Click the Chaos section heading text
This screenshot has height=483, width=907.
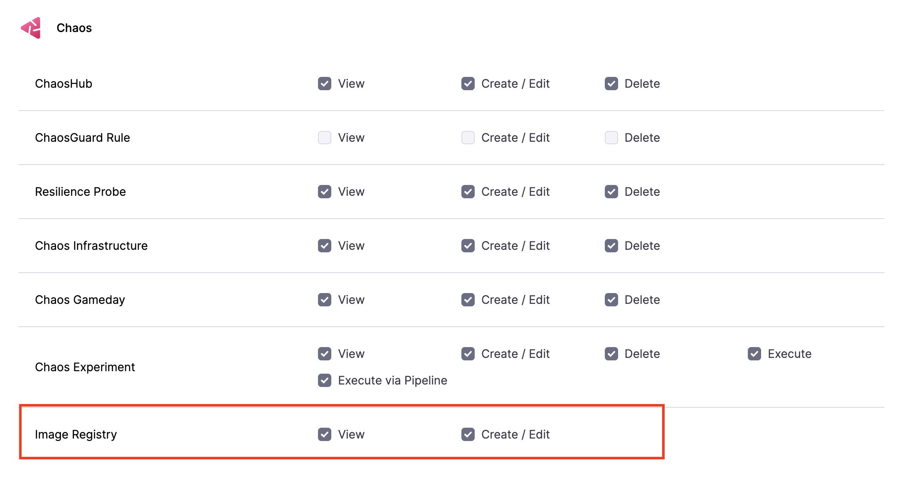(74, 28)
